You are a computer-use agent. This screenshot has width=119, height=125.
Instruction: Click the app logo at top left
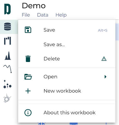point(8,9)
